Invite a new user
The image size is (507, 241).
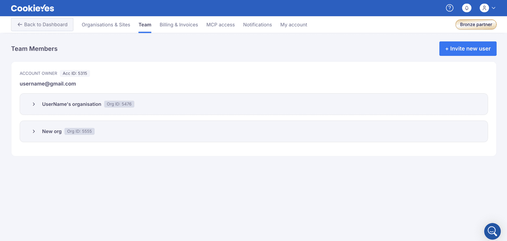click(468, 48)
